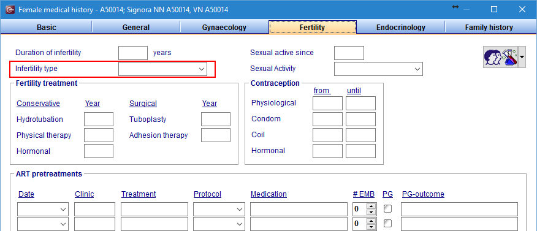Increase first row # EMB value
This screenshot has height=231, width=537.
pyautogui.click(x=371, y=206)
